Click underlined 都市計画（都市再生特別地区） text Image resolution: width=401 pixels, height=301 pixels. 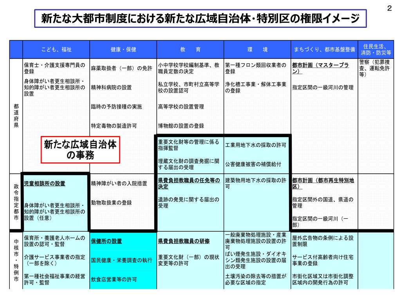pyautogui.click(x=323, y=183)
